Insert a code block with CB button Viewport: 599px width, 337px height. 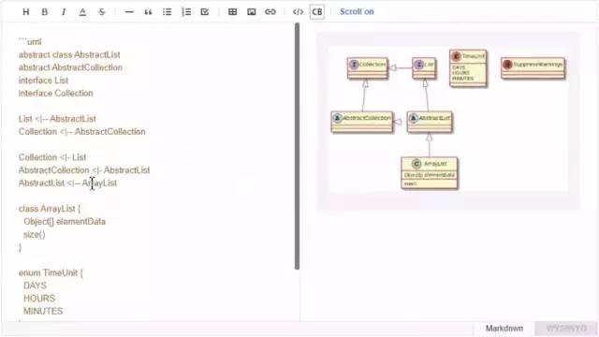click(x=317, y=12)
